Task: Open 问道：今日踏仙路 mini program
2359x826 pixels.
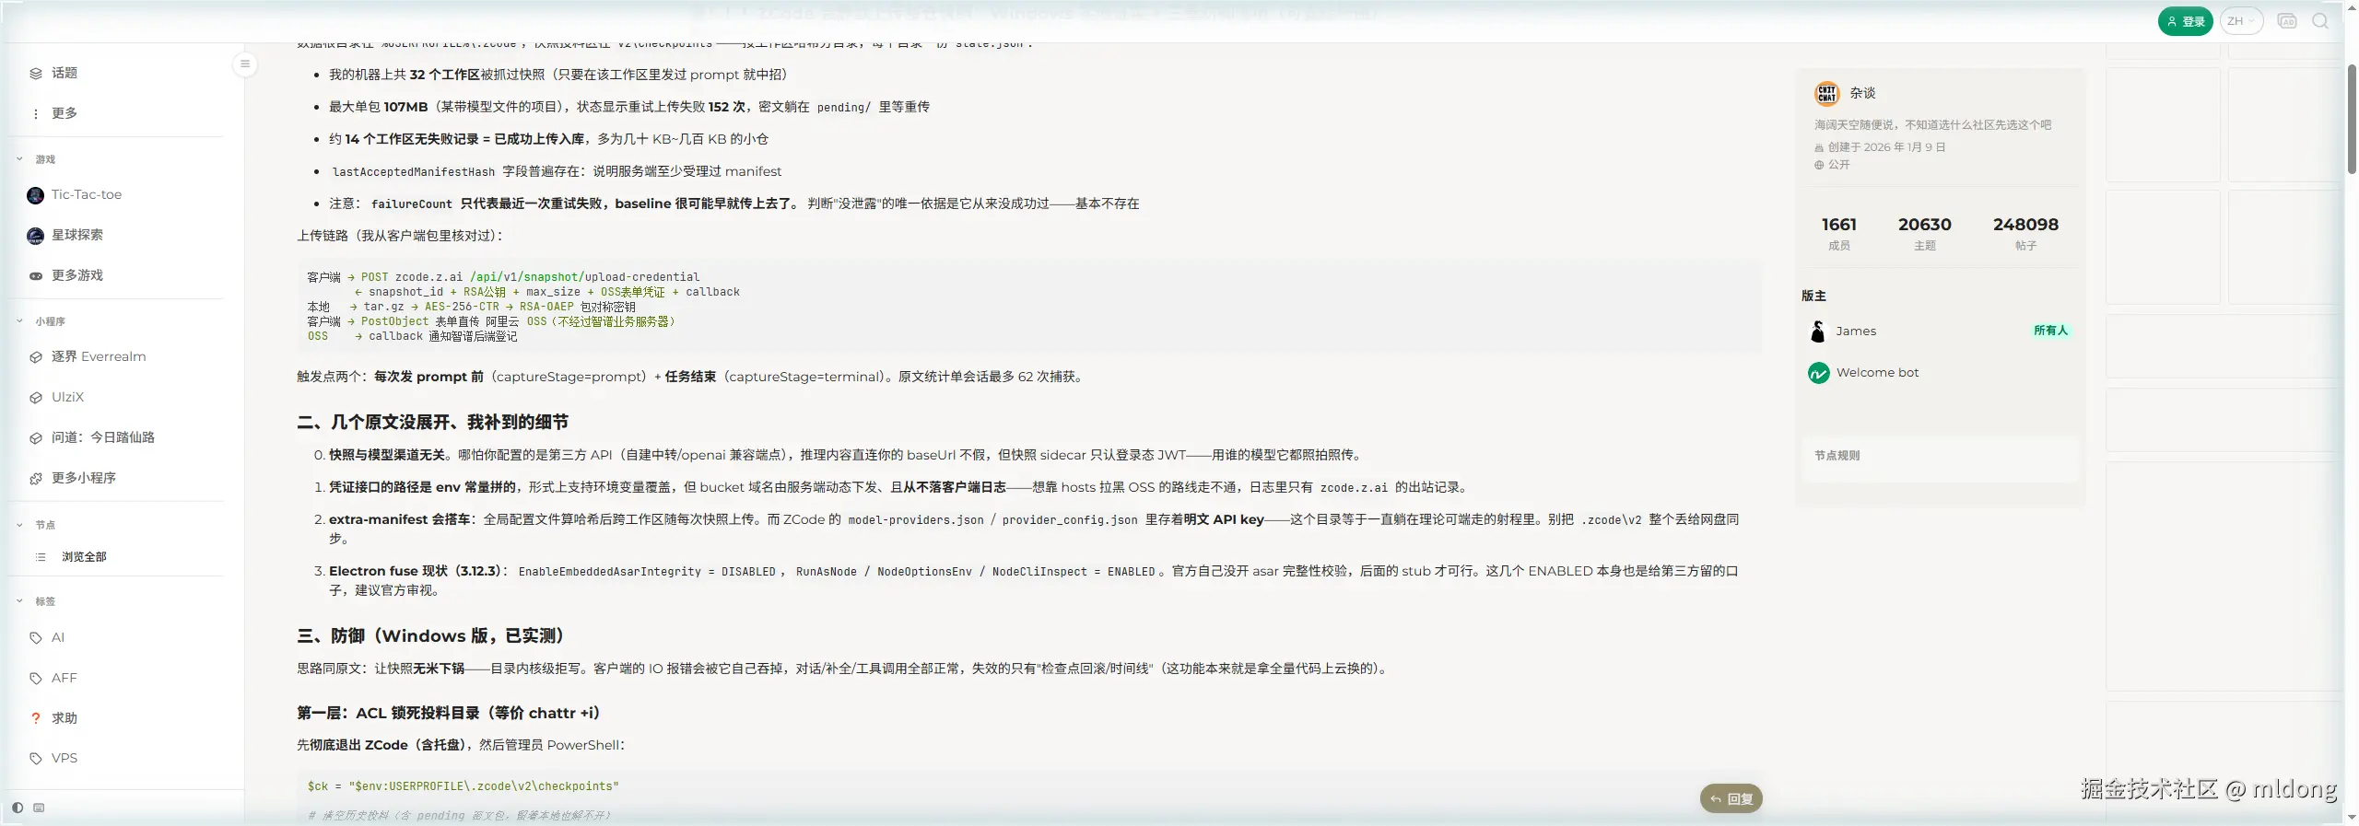Action: (x=103, y=437)
